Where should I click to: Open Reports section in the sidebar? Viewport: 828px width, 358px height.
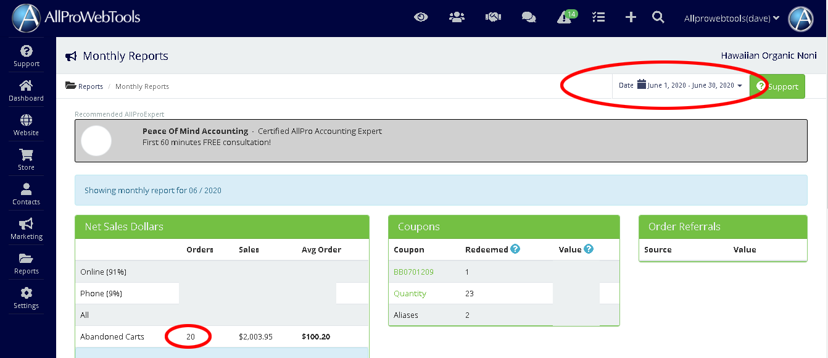[x=27, y=263]
